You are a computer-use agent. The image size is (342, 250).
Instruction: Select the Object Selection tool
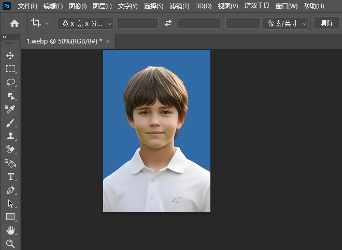point(10,96)
